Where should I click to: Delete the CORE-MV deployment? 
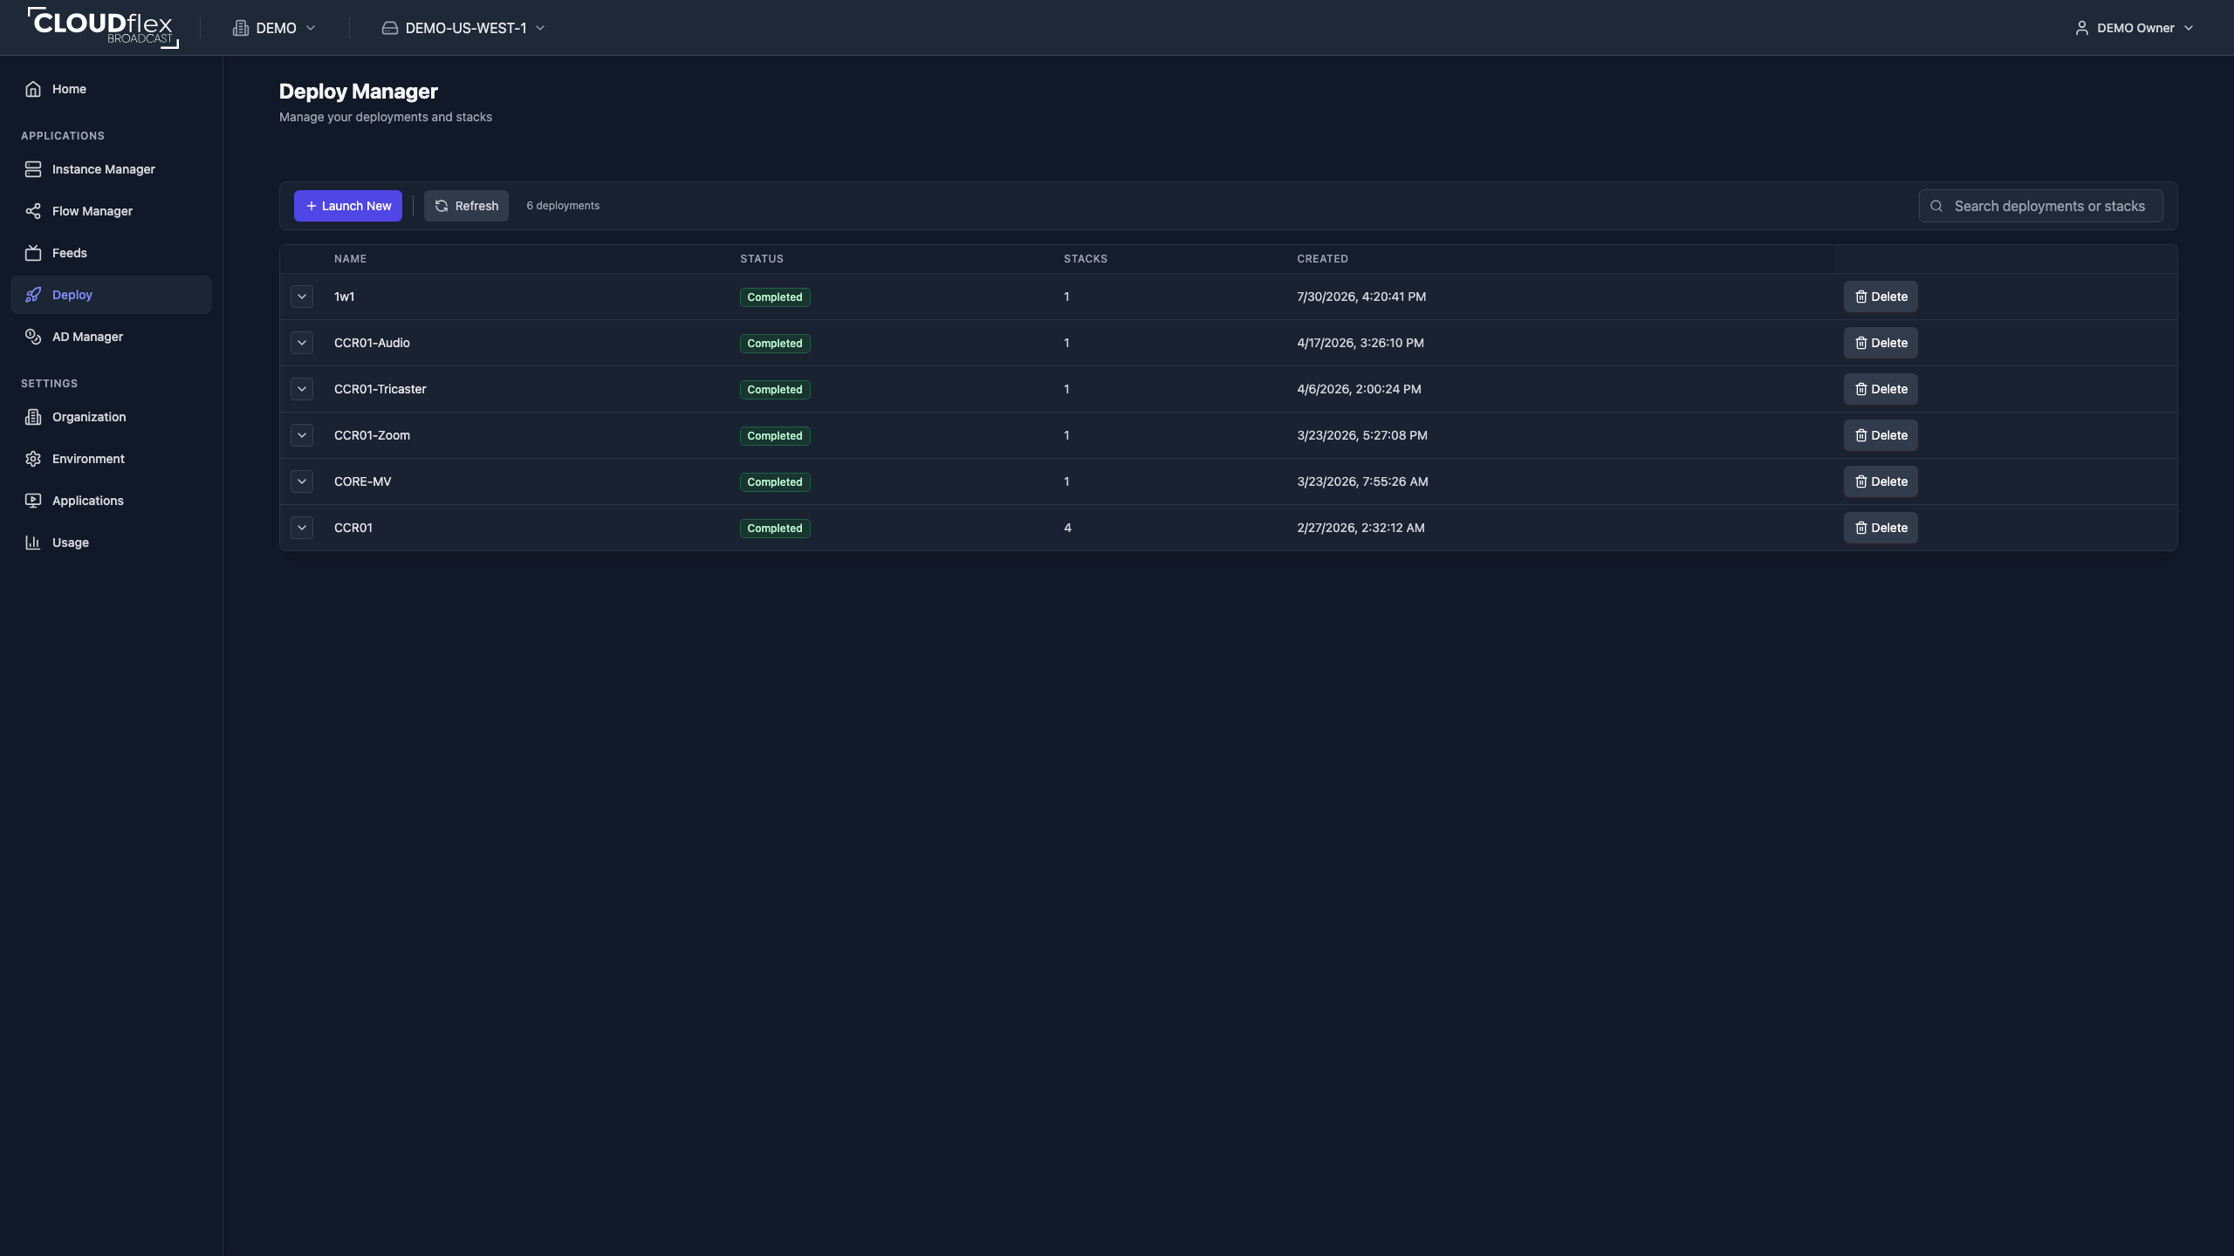click(1881, 481)
